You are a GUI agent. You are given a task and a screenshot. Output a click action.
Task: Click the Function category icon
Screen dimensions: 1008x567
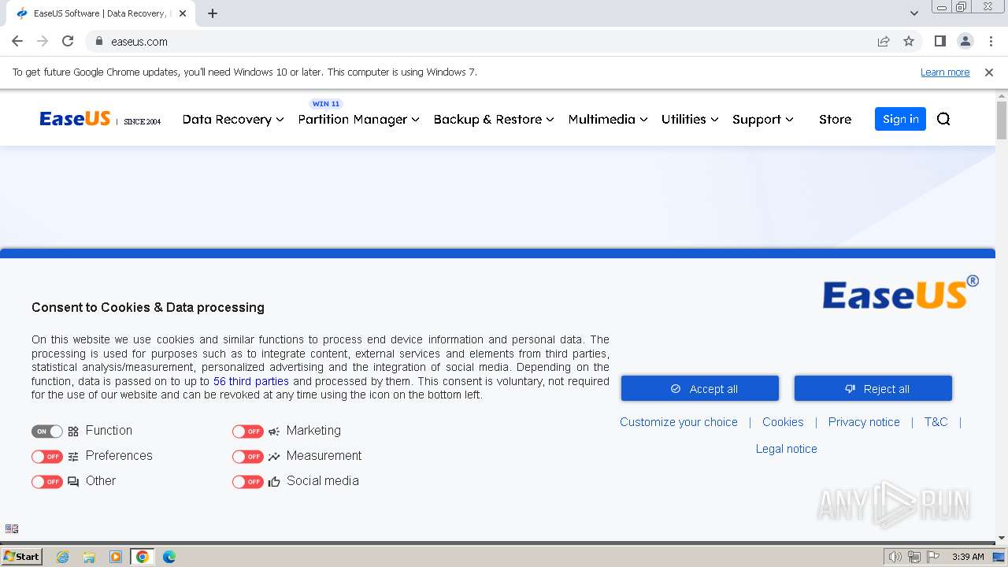[x=73, y=432]
